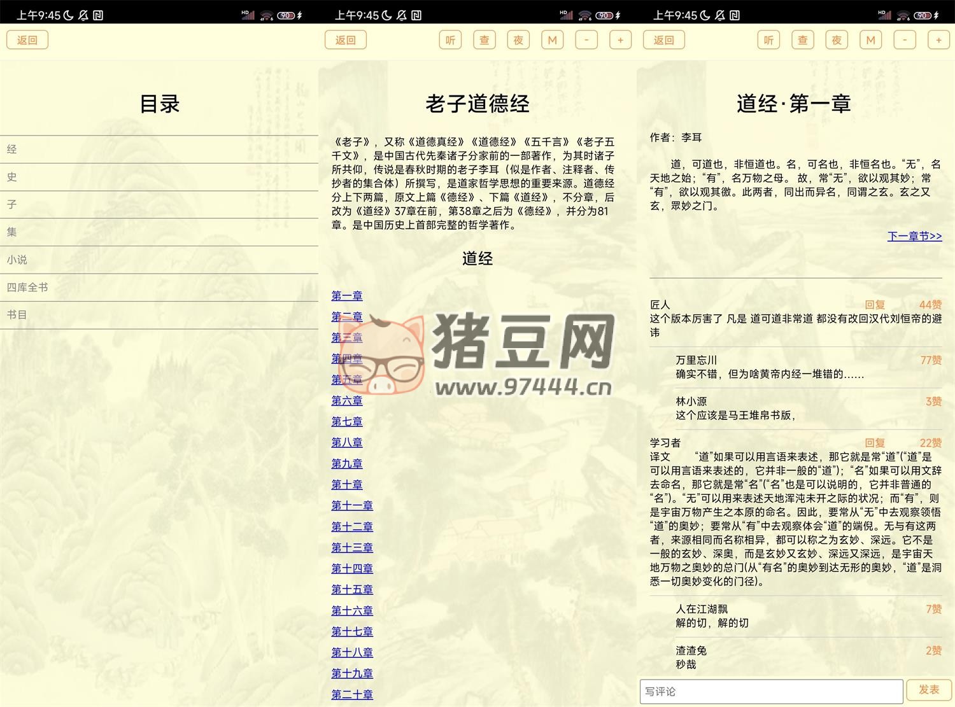Viewport: 955px width, 707px height.
Task: Reply to 匠人's comment
Action: click(875, 305)
